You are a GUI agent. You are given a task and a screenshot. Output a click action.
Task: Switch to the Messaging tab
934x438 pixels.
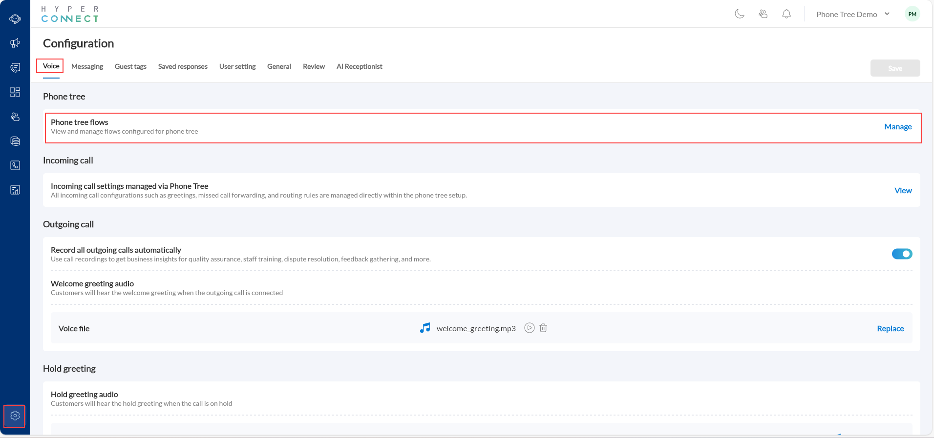(x=87, y=66)
